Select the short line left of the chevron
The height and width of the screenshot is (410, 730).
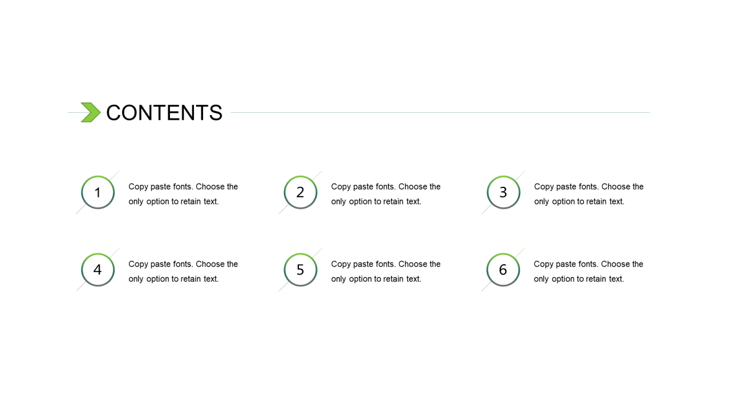point(74,112)
